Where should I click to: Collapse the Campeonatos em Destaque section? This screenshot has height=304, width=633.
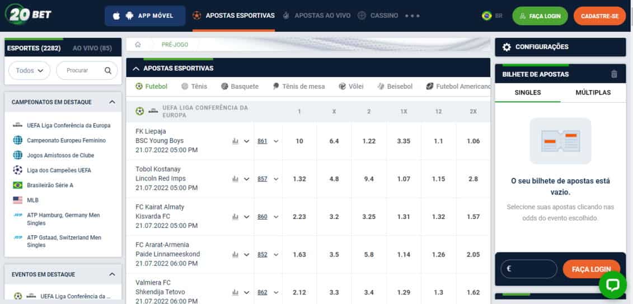pyautogui.click(x=112, y=102)
